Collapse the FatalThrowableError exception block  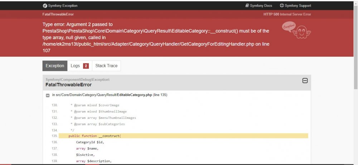(x=305, y=81)
